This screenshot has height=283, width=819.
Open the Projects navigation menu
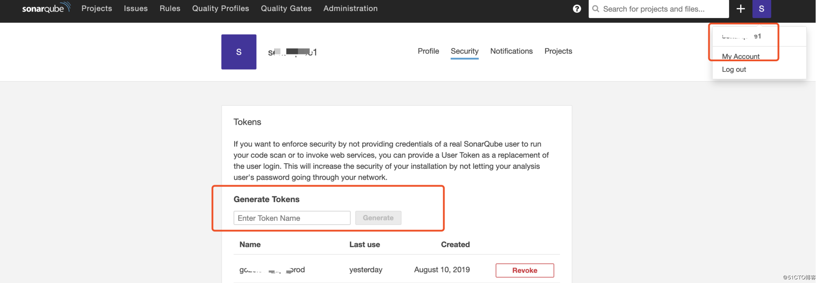97,8
